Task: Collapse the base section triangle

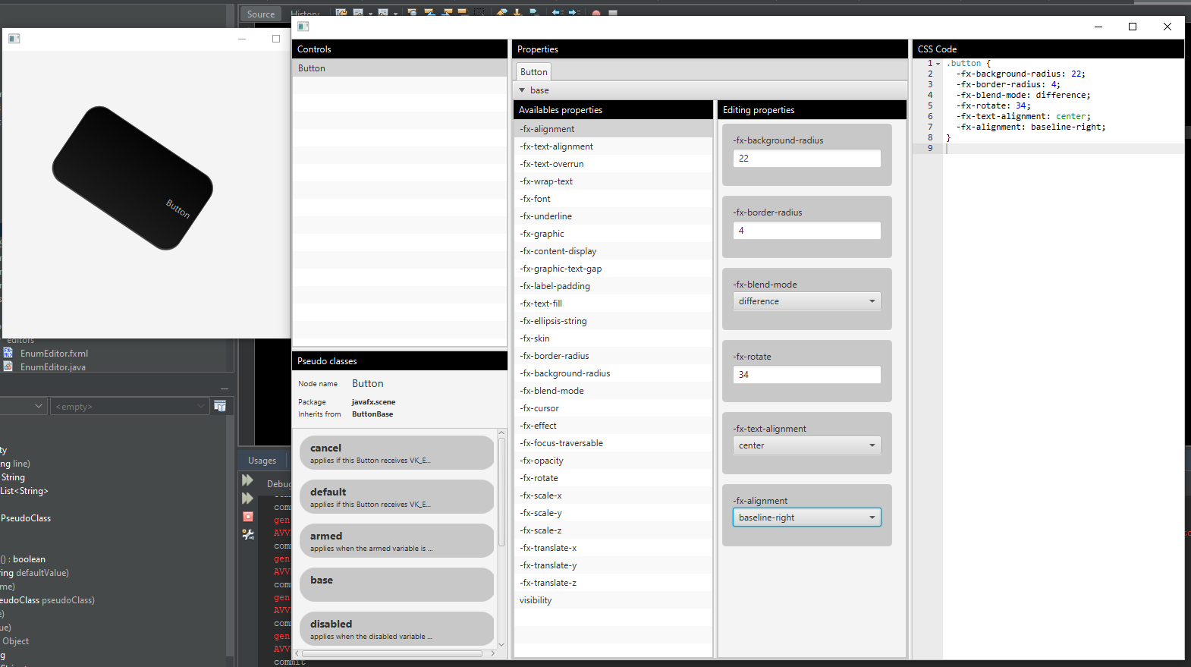Action: (522, 90)
